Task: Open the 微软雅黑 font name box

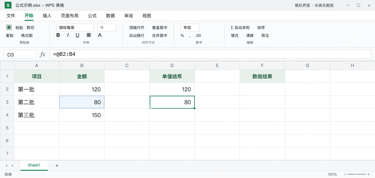Action: tap(75, 28)
